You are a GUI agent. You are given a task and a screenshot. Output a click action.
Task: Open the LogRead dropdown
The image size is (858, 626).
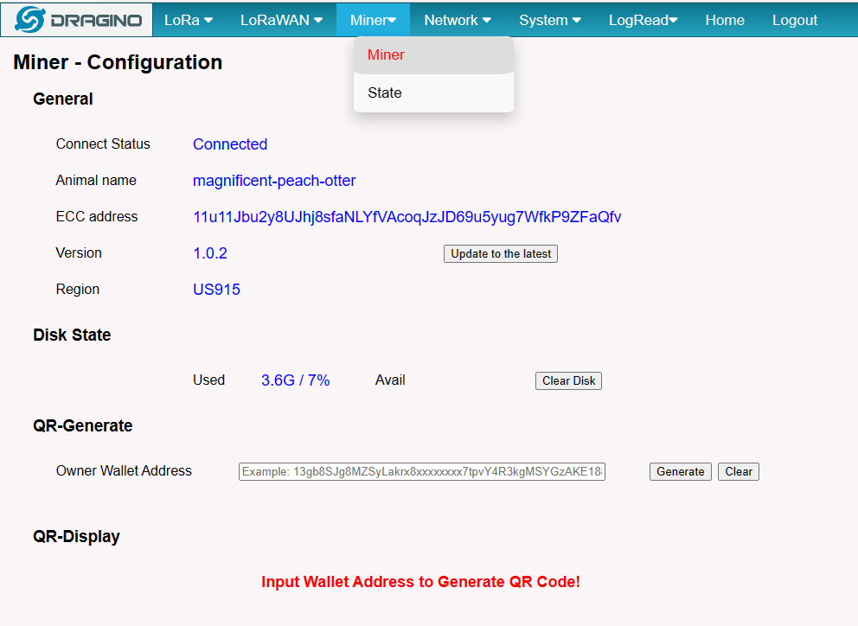643,20
